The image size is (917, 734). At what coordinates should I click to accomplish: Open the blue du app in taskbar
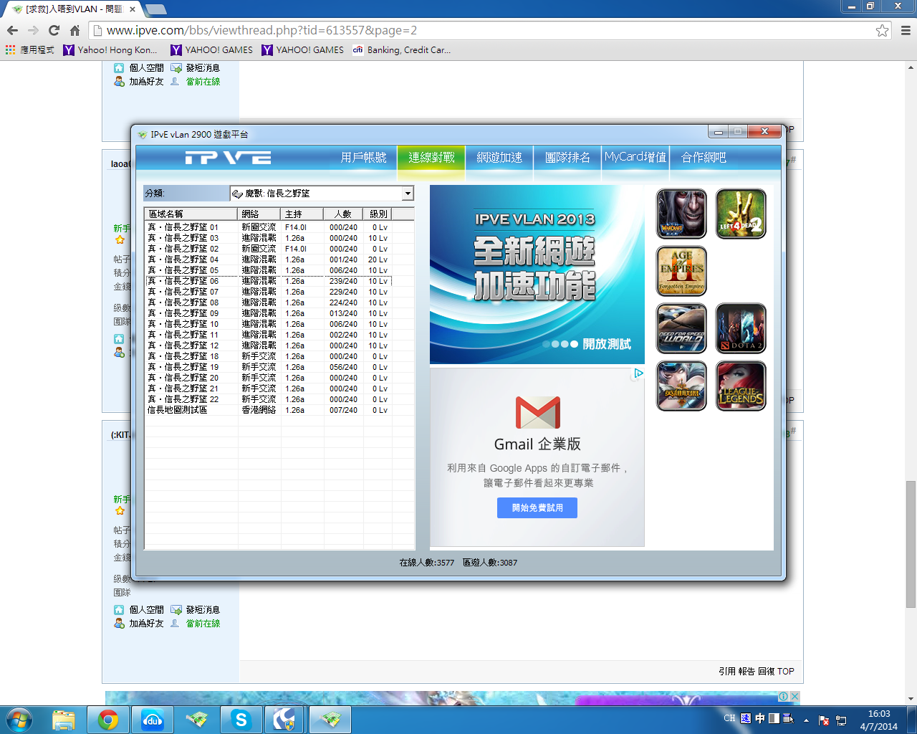tap(153, 720)
